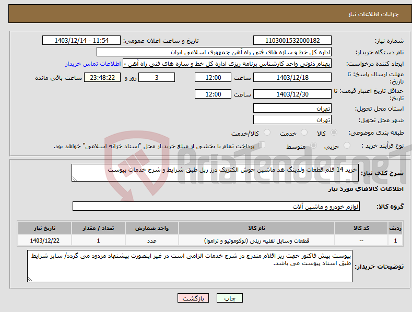Click the گروه کالا field لوازم خودرو
Image resolution: width=412 pixels, height=312 pixels.
pyautogui.click(x=216, y=207)
